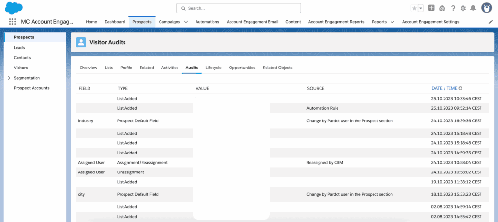Screen dimensions: 498x222
Task: Click timestamp 25.10.2023 10:33:46 CEST
Action: click(456, 98)
